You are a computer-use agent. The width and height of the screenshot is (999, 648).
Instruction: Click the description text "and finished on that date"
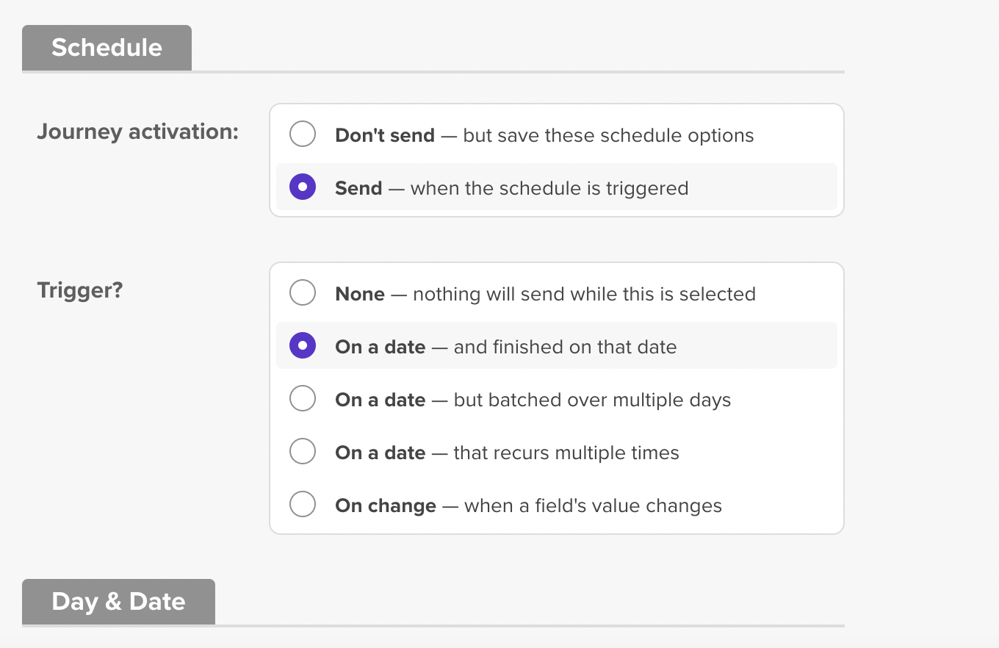566,348
